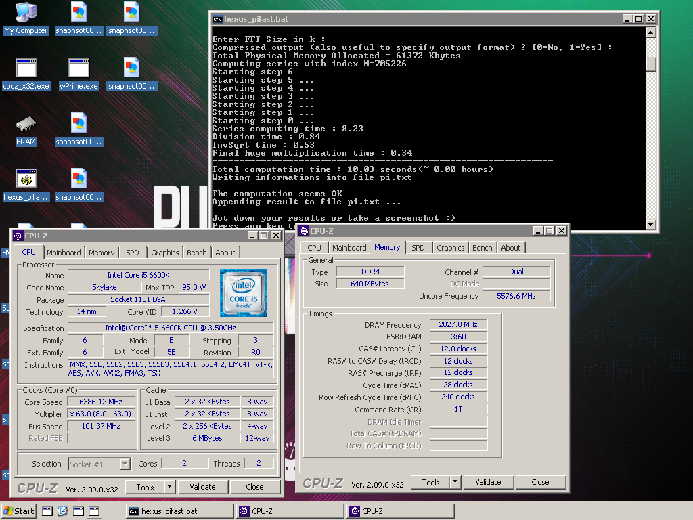Click first quick launch window icon
The width and height of the screenshot is (693, 520).
tap(47, 511)
